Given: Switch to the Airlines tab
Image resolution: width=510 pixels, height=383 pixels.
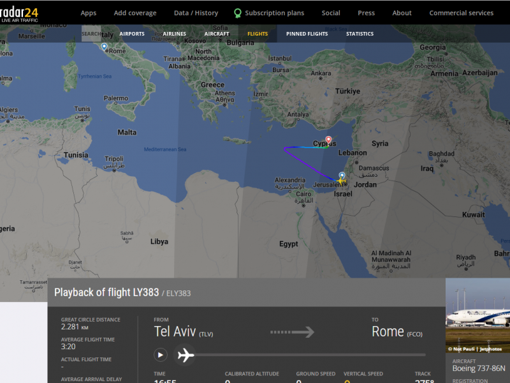Looking at the screenshot, I should pos(174,34).
